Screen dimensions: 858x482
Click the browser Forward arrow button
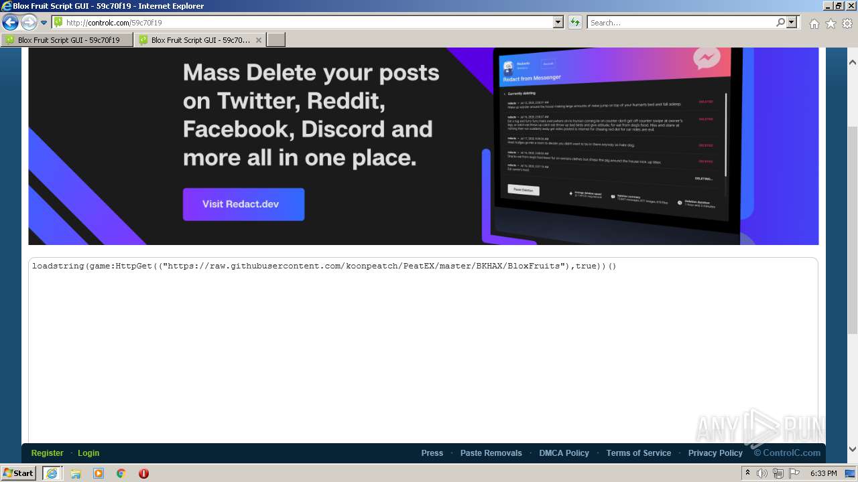[29, 22]
